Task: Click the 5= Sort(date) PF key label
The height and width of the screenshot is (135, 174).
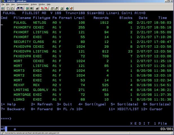Action: pos(125,104)
